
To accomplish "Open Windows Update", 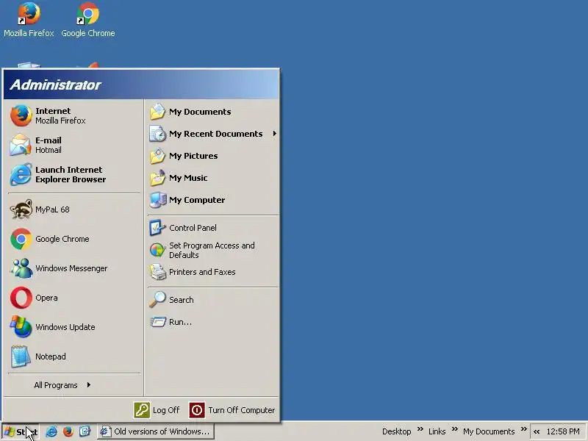I will (x=74, y=327).
